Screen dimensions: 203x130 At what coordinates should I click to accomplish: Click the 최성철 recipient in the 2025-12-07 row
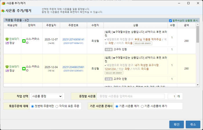[95, 41]
